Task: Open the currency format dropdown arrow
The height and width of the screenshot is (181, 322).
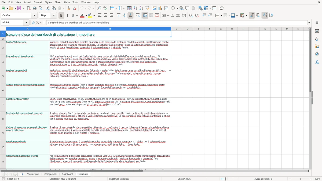Action: (168, 16)
